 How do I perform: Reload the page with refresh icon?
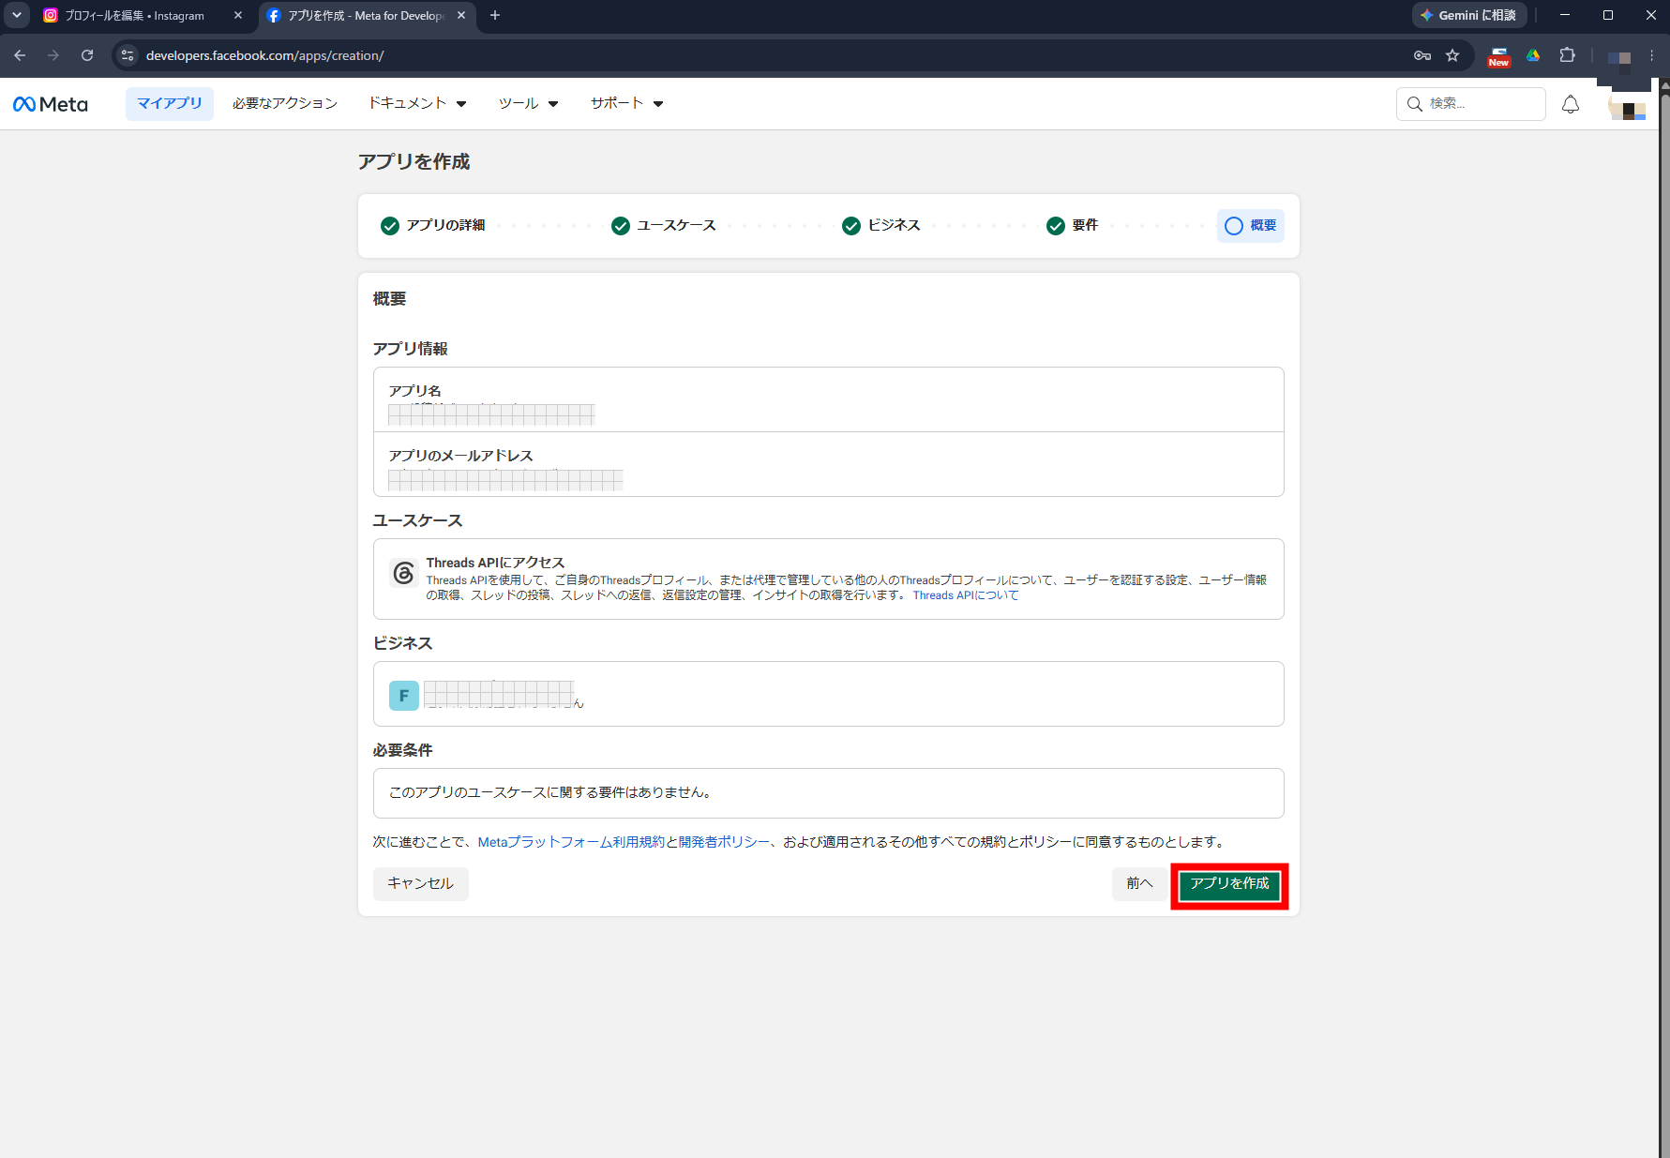pyautogui.click(x=87, y=55)
